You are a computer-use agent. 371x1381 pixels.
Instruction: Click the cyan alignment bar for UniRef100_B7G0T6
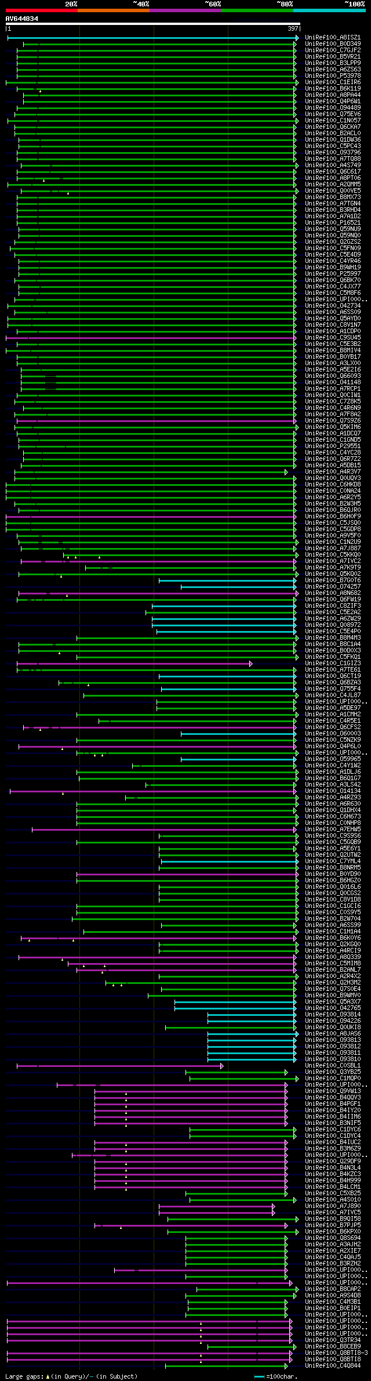coord(227,580)
